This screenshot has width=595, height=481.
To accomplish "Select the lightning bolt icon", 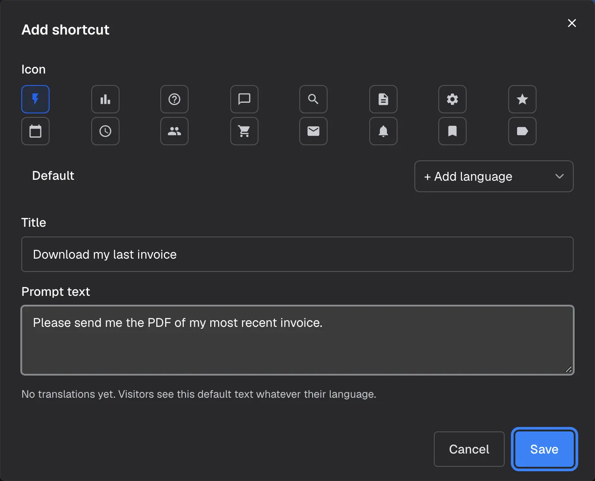I will (35, 99).
